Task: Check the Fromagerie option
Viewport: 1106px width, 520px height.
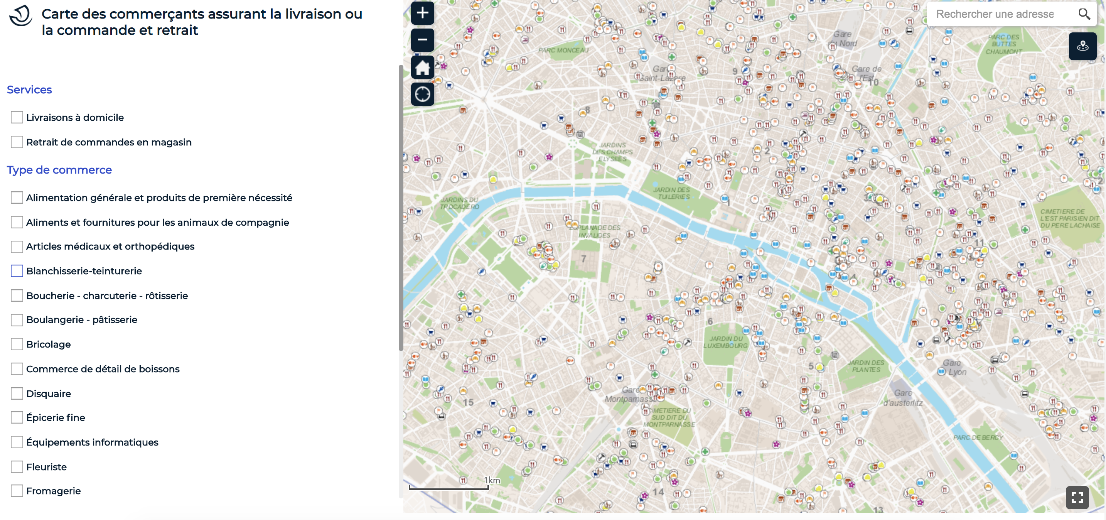Action: tap(17, 491)
